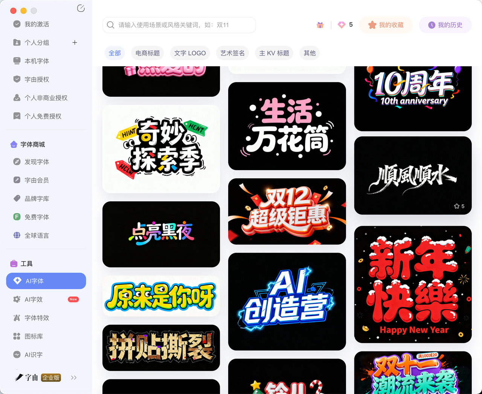Open 我的收藏 favorites
This screenshot has height=394, width=482.
(386, 24)
